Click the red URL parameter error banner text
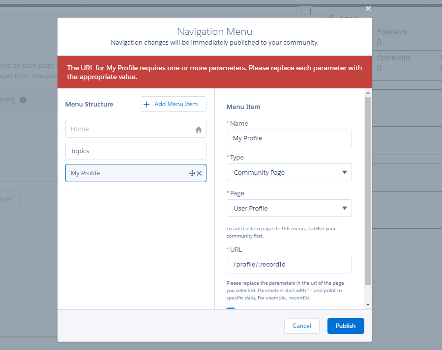The height and width of the screenshot is (350, 442). click(x=214, y=72)
